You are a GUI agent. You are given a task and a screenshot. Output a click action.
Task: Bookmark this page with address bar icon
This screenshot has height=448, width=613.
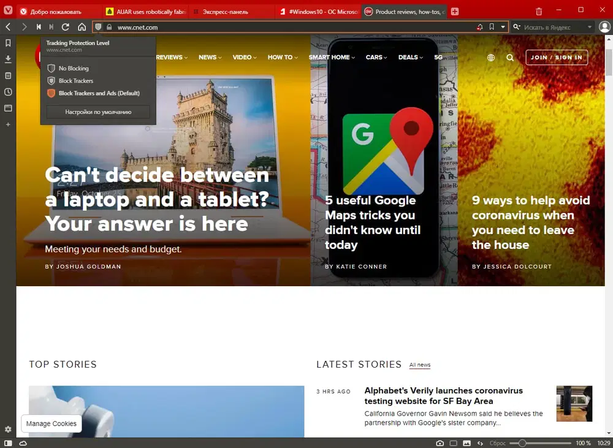[x=492, y=27]
